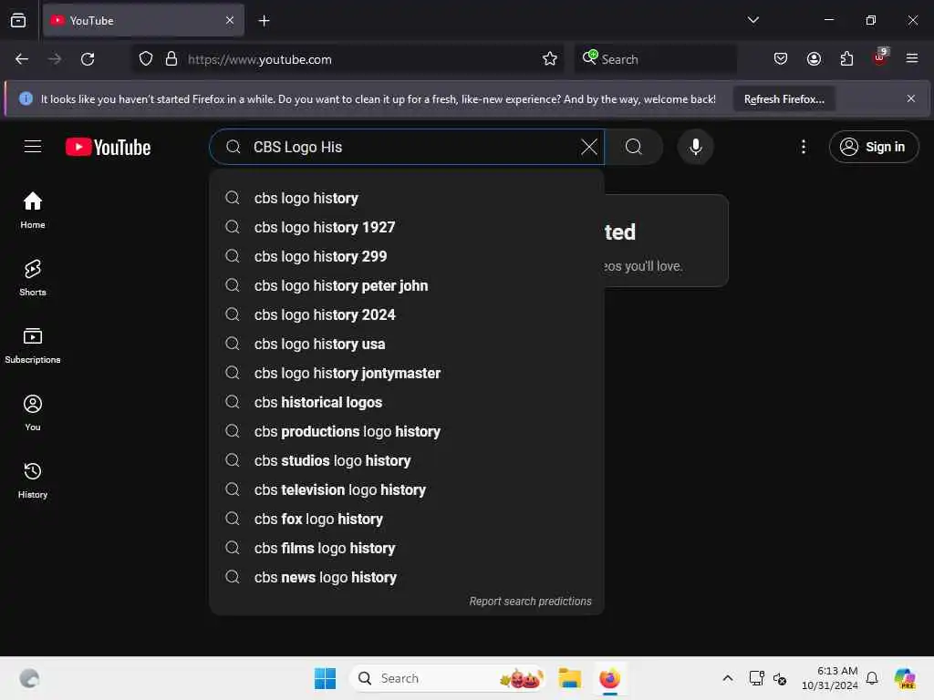Screen dimensions: 934x700
Task: View site security lock info
Action: (x=171, y=59)
